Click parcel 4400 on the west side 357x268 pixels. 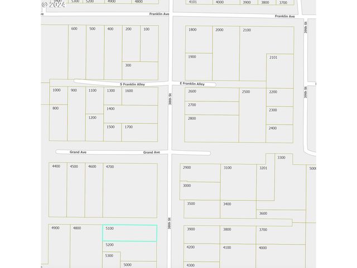coord(57,190)
